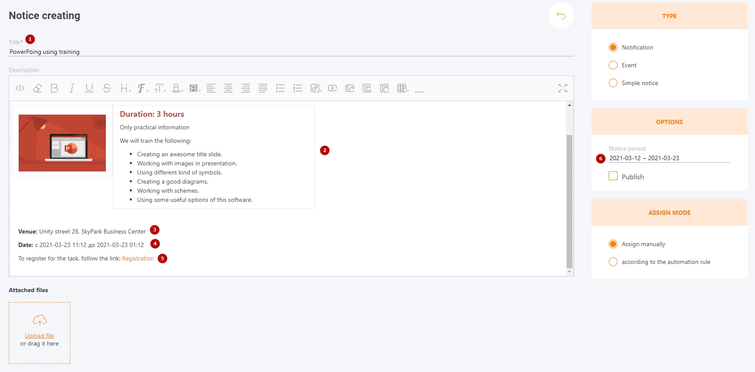Screen dimensions: 755x372
Task: Open the text background color picker
Action: [195, 89]
